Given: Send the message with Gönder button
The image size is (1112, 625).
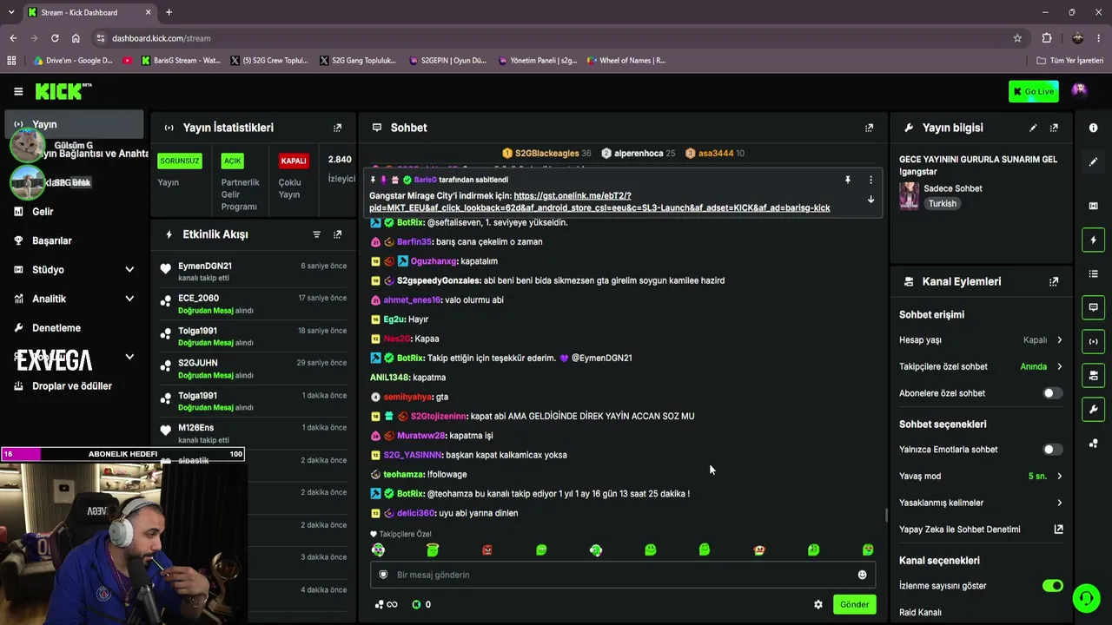Looking at the screenshot, I should (854, 604).
